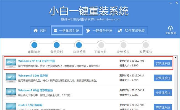Click 安装此系统 for win8.1 32位 纯净版

(x=163, y=107)
